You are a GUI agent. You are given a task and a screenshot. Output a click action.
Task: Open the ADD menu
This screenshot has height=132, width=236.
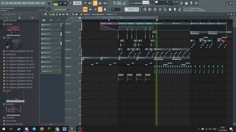(11, 3)
